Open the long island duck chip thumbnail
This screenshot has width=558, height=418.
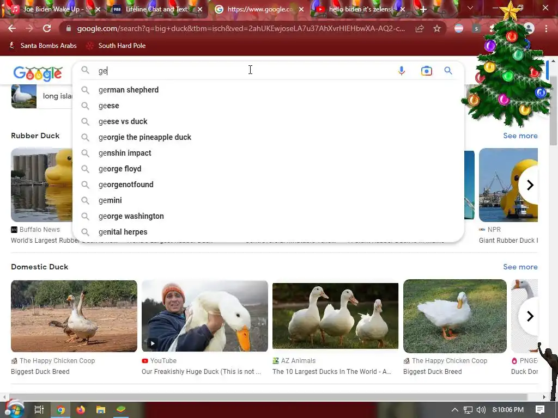click(x=24, y=96)
